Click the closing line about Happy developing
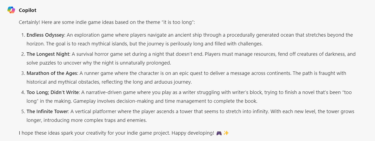The image size is (375, 141). click(117, 133)
